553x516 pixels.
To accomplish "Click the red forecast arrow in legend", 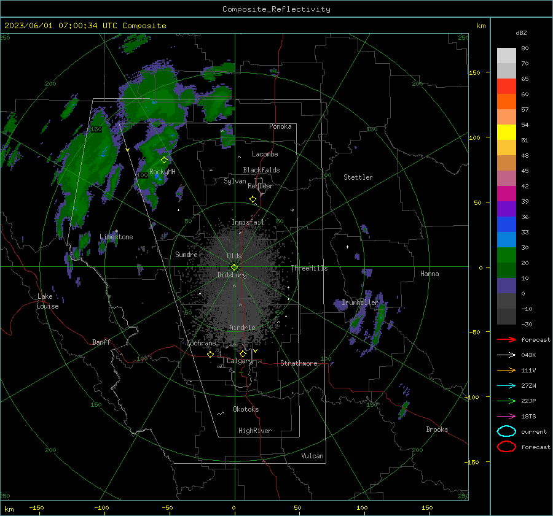I will point(506,339).
